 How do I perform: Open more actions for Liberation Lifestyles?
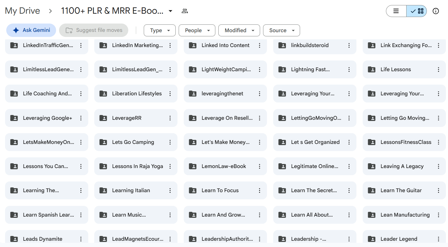170,94
